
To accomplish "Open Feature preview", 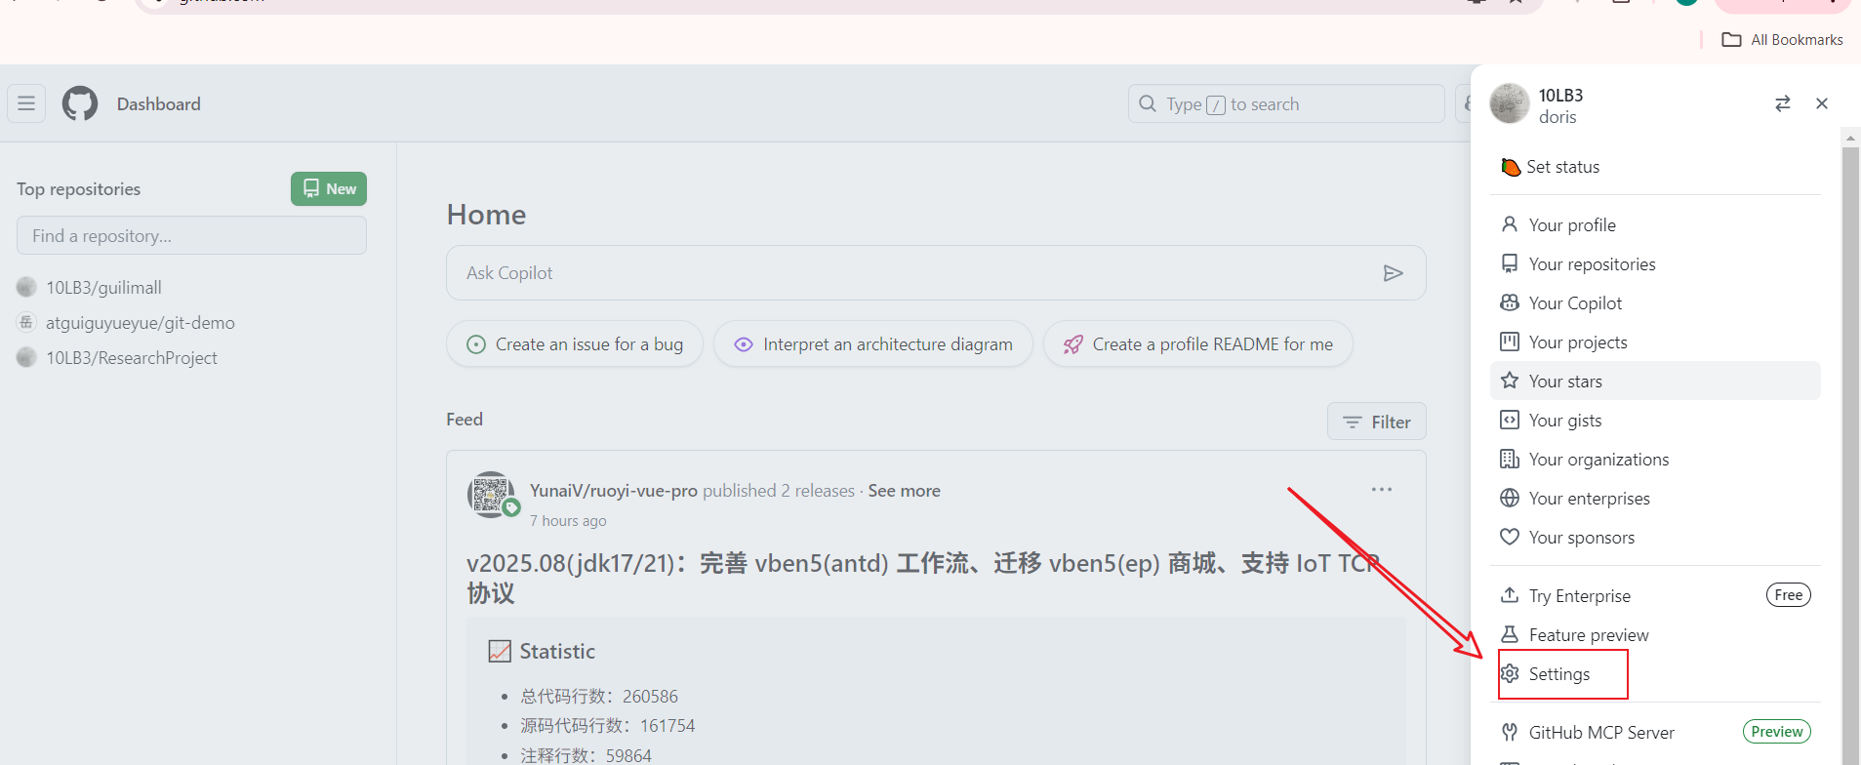I will 1655,635.
